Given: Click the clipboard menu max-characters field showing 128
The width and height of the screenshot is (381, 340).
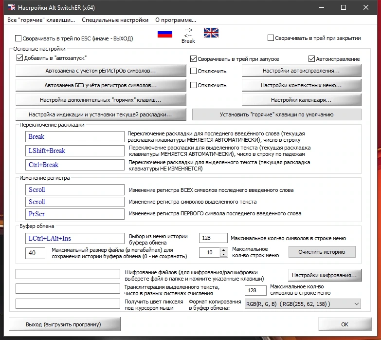Looking at the screenshot, I should click(x=213, y=238).
